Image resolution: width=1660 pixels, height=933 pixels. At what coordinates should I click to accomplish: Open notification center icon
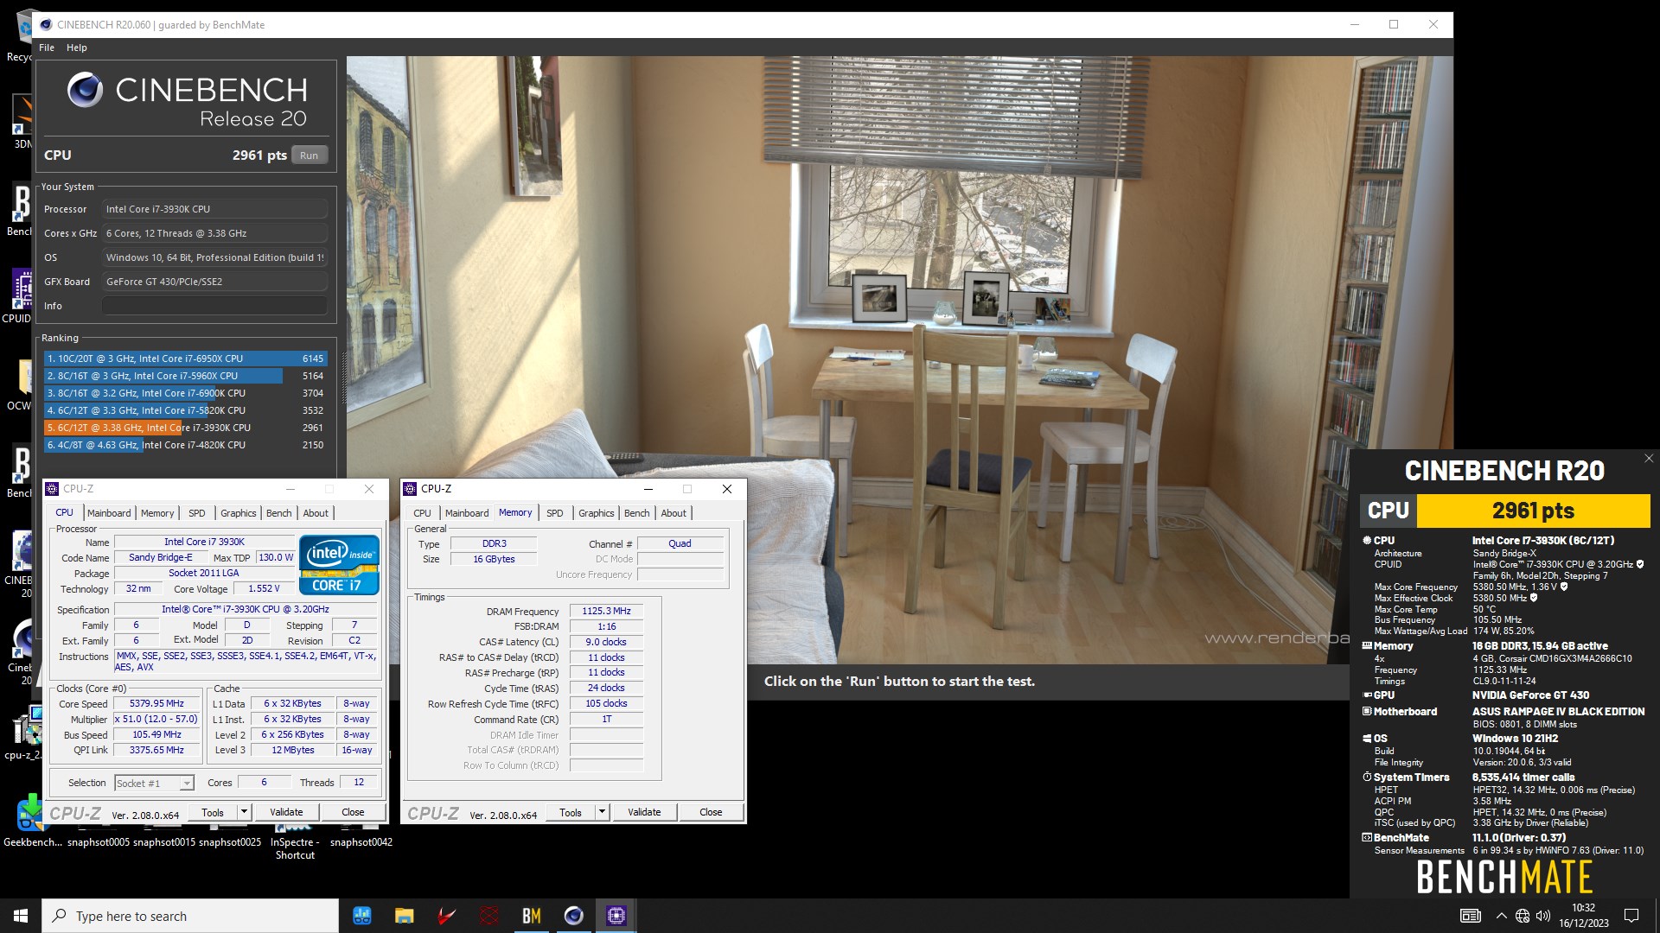click(x=1631, y=916)
